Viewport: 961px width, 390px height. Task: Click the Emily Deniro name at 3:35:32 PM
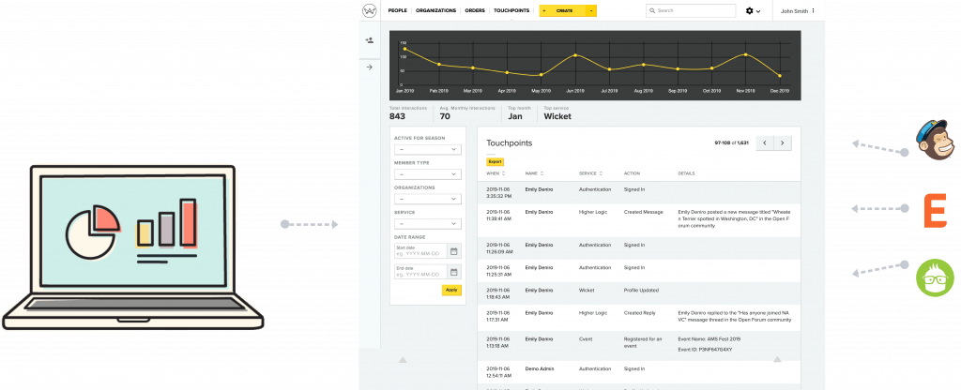[x=539, y=189]
